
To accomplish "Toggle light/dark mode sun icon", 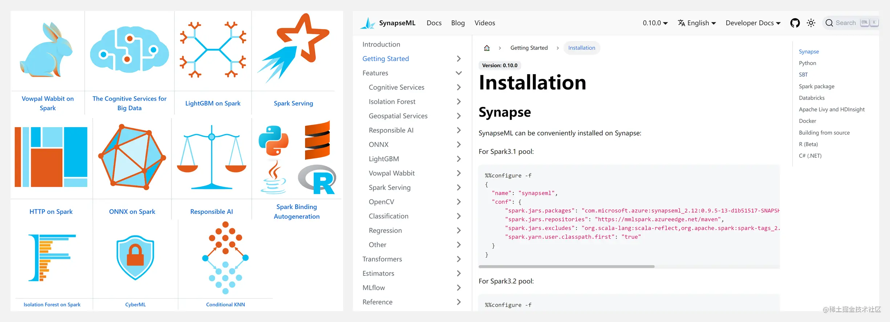I will [x=811, y=23].
